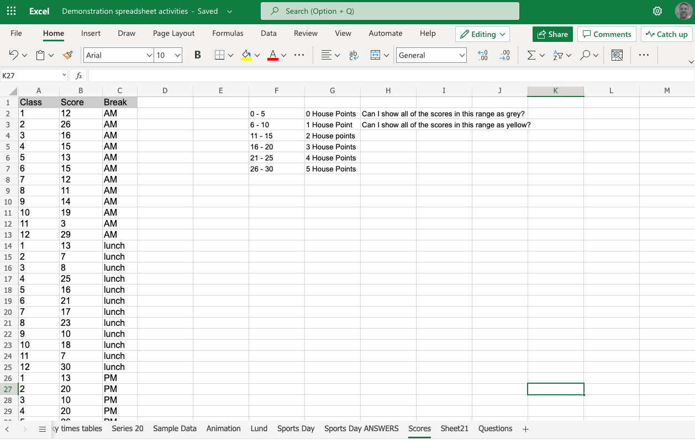Viewport: 695px width, 440px height.
Task: Add a new sheet with plus
Action: pyautogui.click(x=525, y=429)
